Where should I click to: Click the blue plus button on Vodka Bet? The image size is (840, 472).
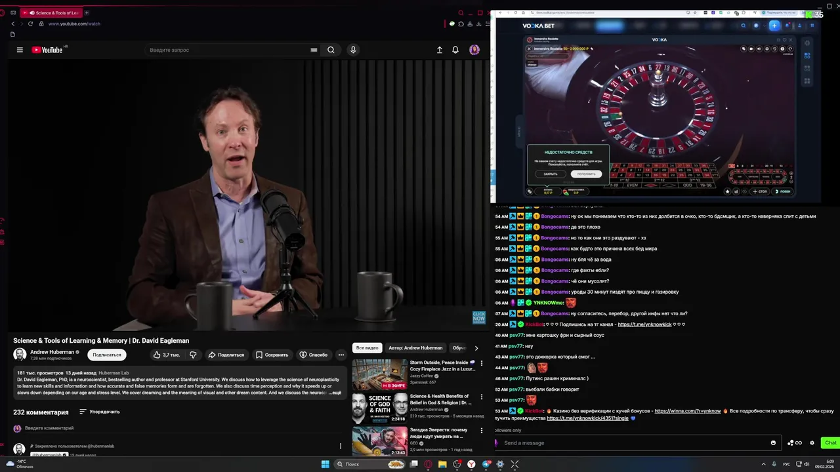pos(774,26)
